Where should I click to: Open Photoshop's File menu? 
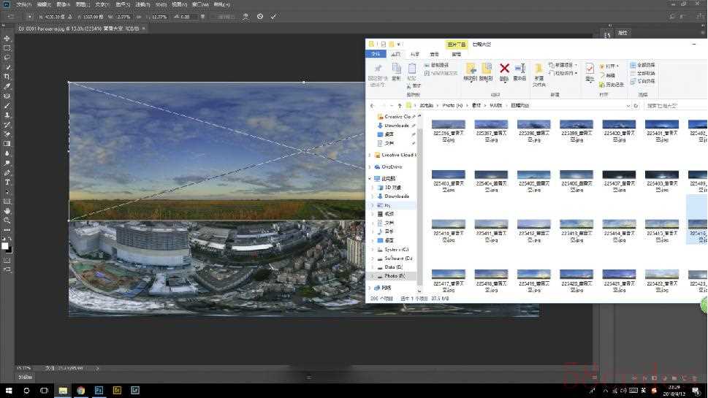[x=23, y=4]
